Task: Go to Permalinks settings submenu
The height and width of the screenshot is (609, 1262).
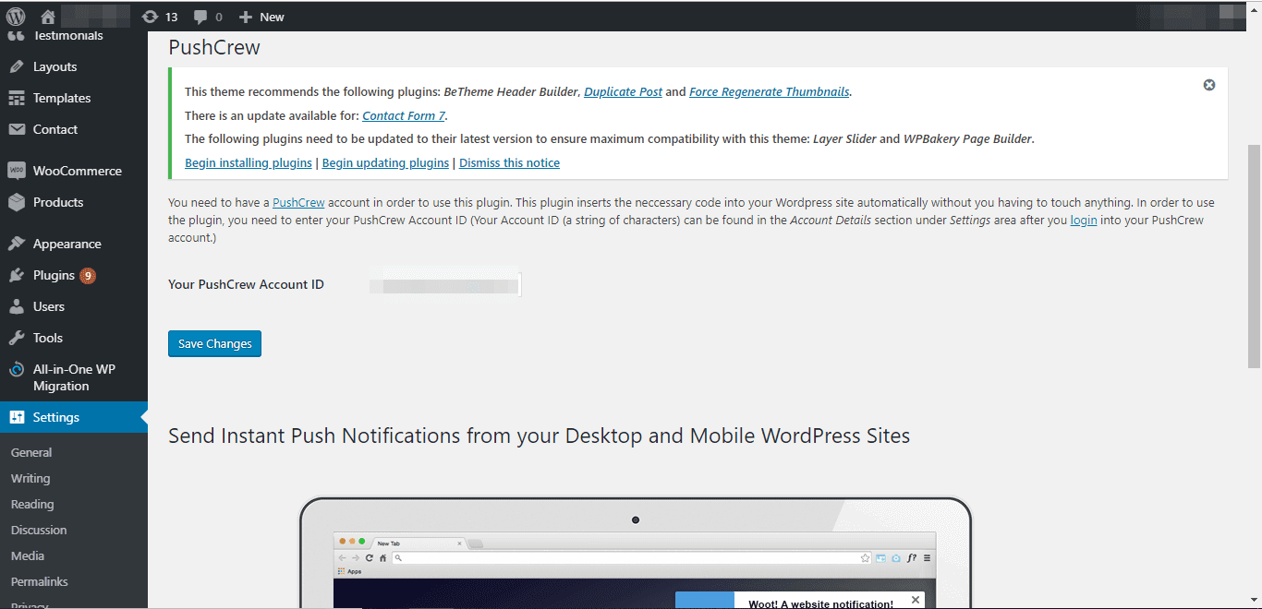Action: pos(40,581)
